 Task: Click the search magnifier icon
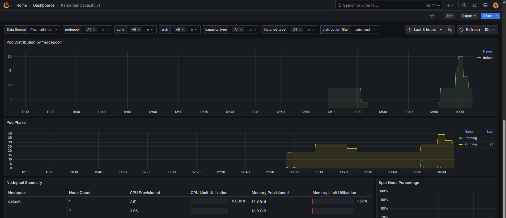pos(340,5)
